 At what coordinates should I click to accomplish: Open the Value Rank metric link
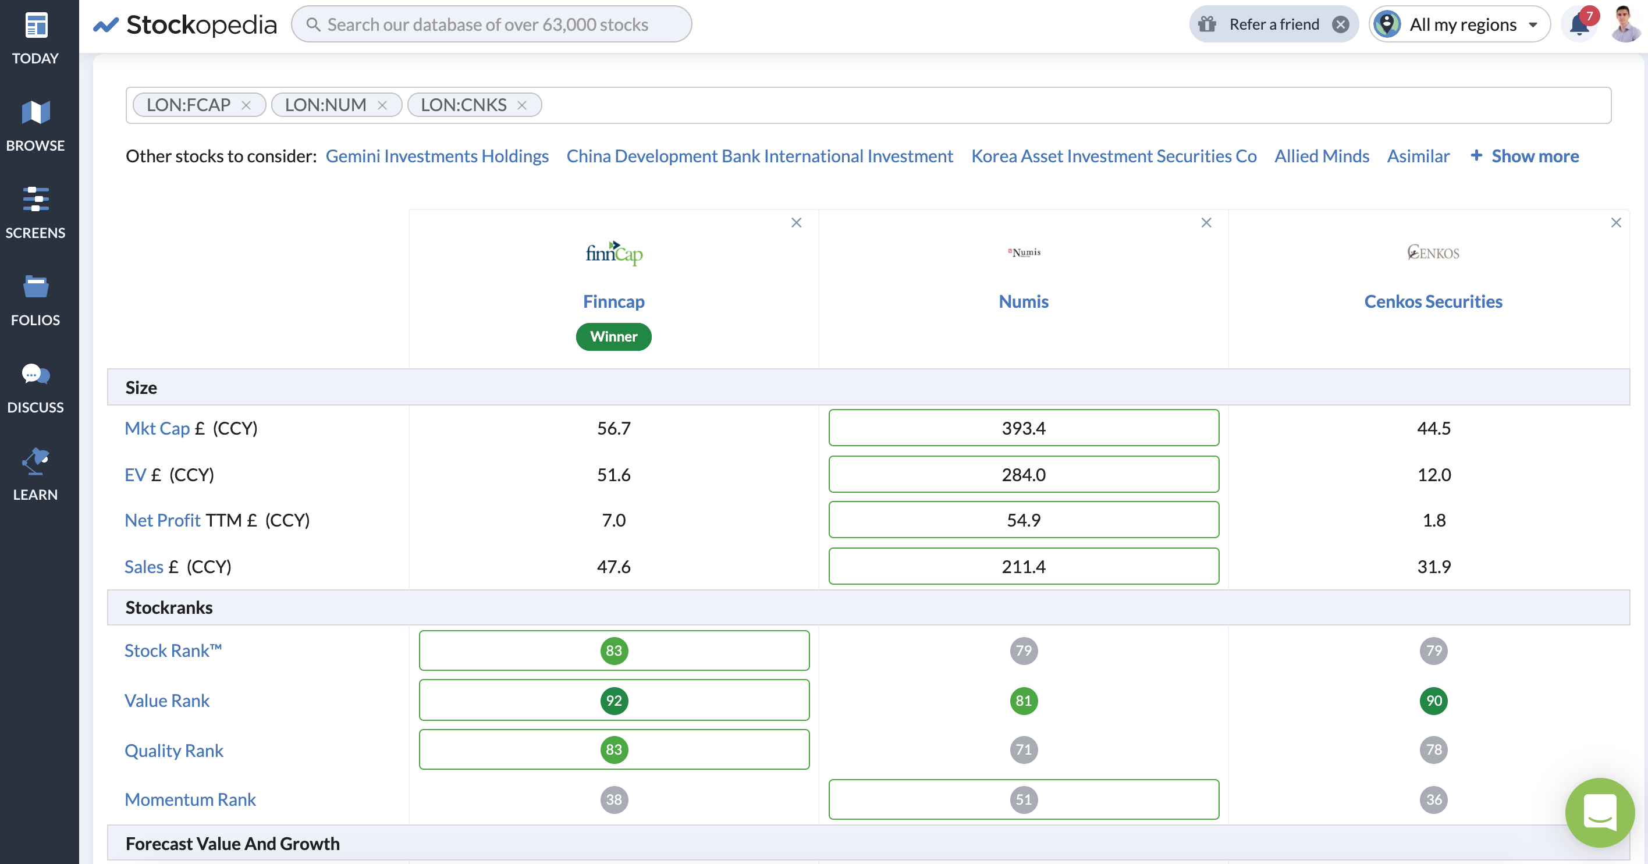167,701
